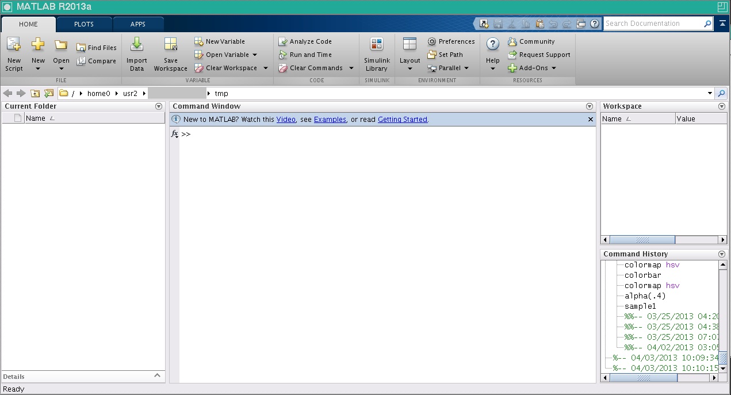The image size is (731, 395).
Task: Open the Layout menu
Action: pyautogui.click(x=410, y=55)
